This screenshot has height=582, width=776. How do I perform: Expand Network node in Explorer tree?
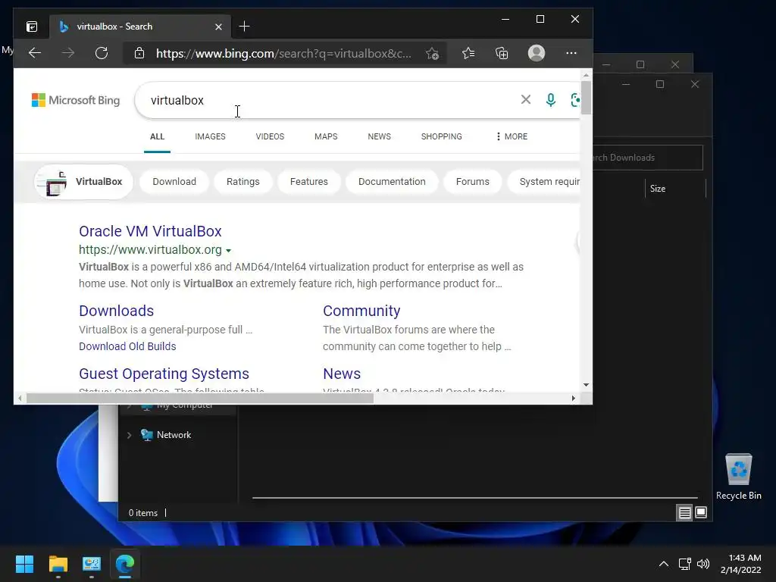click(x=129, y=435)
